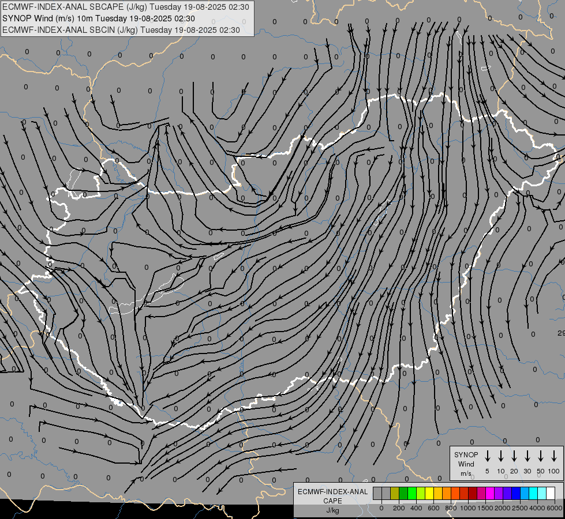Click the '400' CAPE scale value
Image resolution: width=565 pixels, height=519 pixels.
[416, 508]
